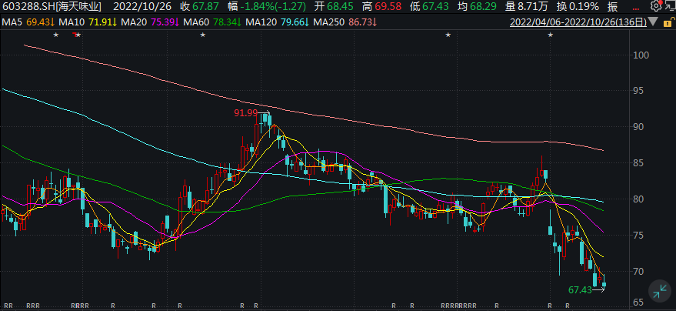This screenshot has height=311, width=676.
Task: Click the rightmost star event marker
Action: (550, 35)
